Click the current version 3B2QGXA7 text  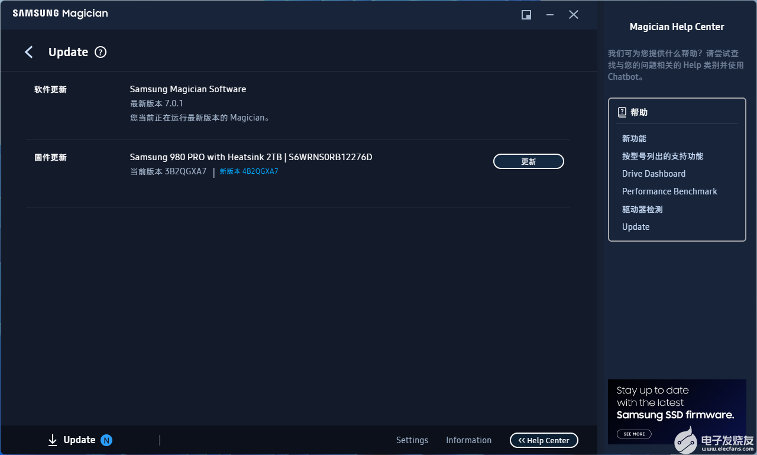click(x=169, y=171)
